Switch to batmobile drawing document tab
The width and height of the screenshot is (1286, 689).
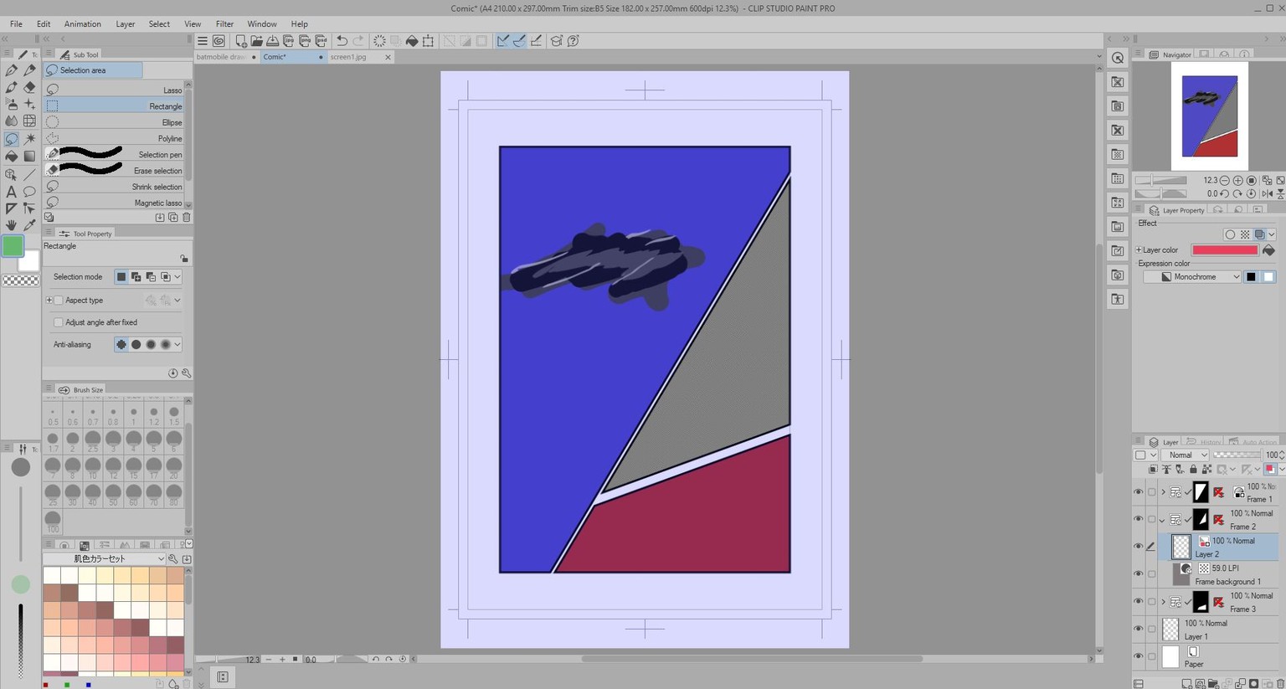[x=226, y=57]
